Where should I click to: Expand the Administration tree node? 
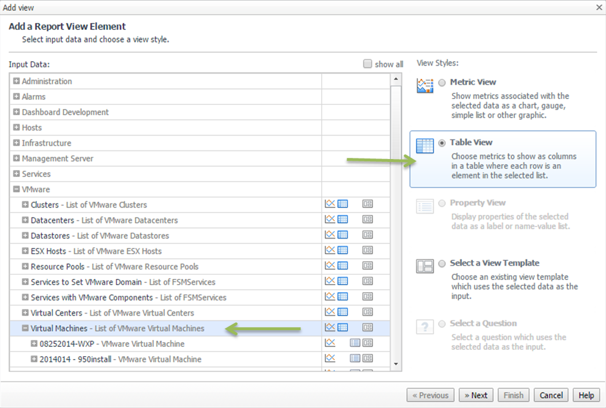16,81
